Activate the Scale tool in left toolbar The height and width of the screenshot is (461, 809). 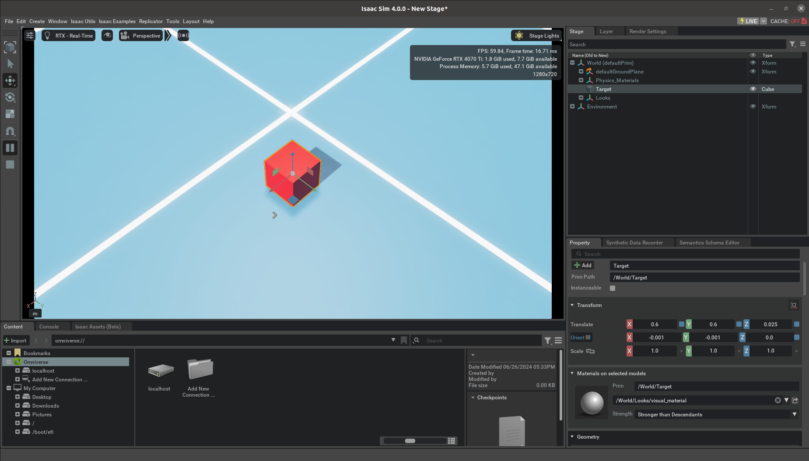point(10,114)
